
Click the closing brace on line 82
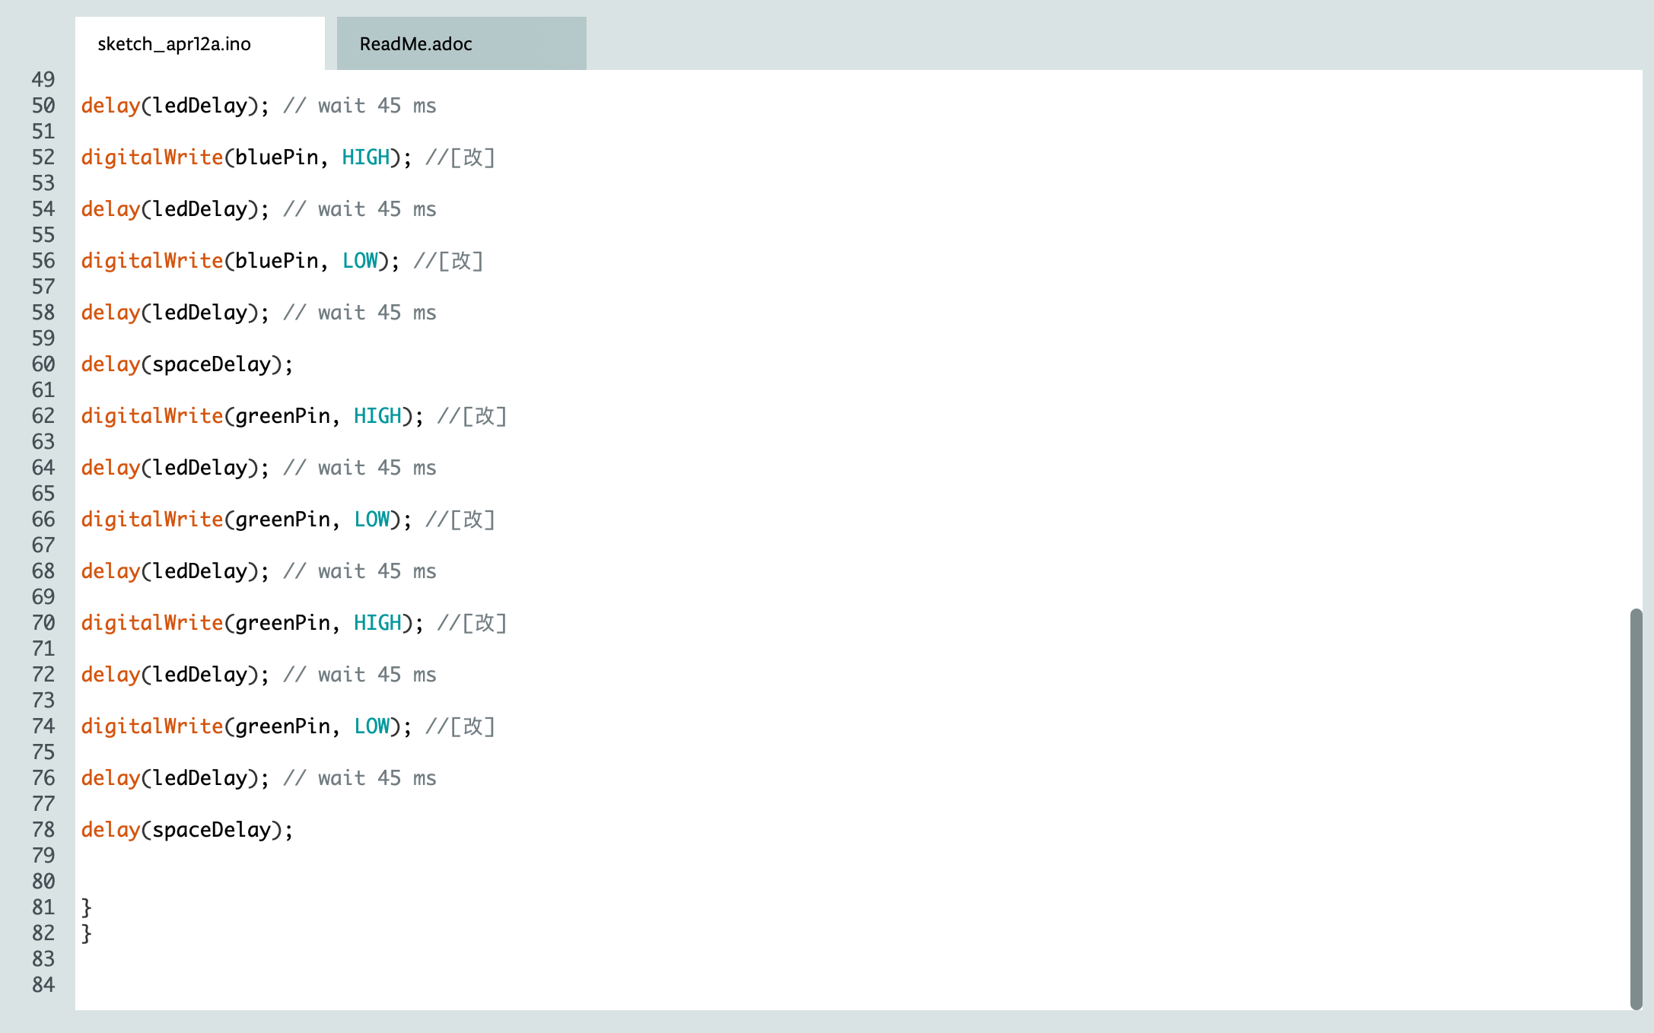pyautogui.click(x=85, y=933)
